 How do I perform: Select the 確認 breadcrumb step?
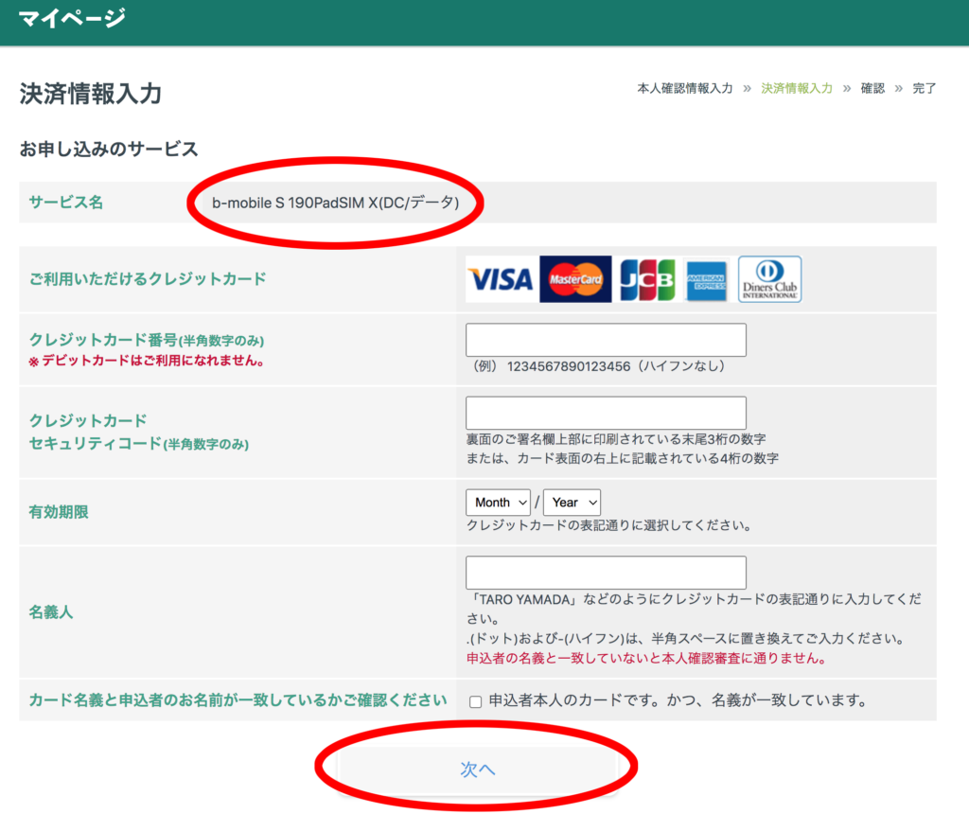872,88
